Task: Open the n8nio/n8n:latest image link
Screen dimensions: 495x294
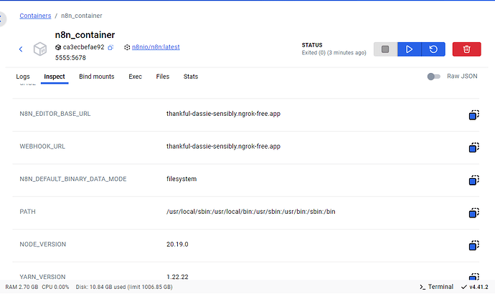Action: (156, 47)
